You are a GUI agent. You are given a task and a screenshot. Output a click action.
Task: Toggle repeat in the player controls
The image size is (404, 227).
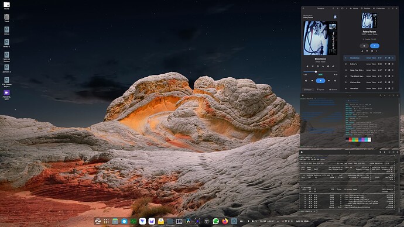(x=335, y=81)
